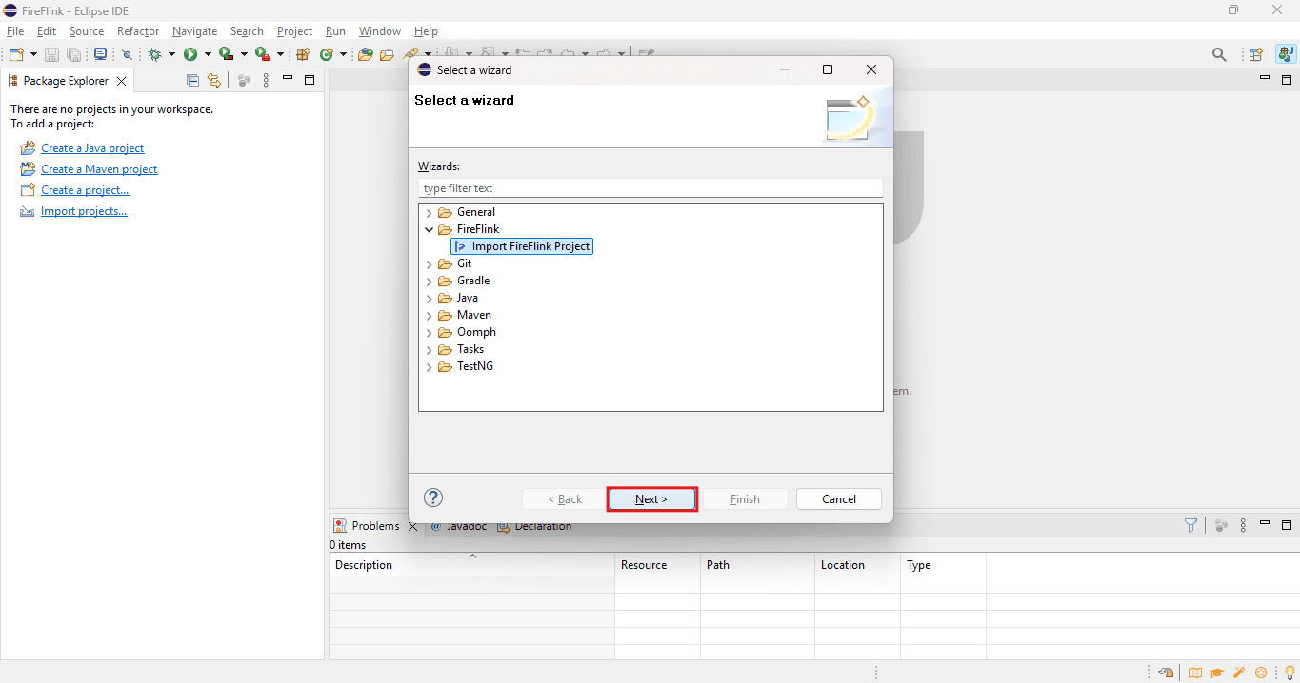Click the Description column header
The height and width of the screenshot is (683, 1300).
(472, 565)
